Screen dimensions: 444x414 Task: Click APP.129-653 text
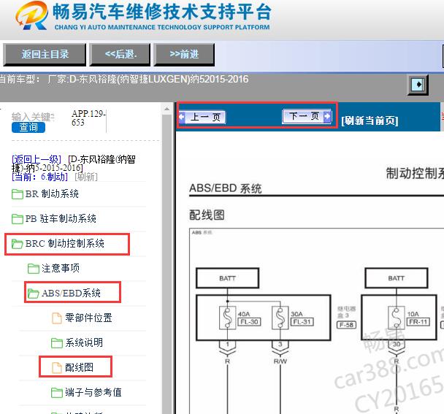coord(88,118)
